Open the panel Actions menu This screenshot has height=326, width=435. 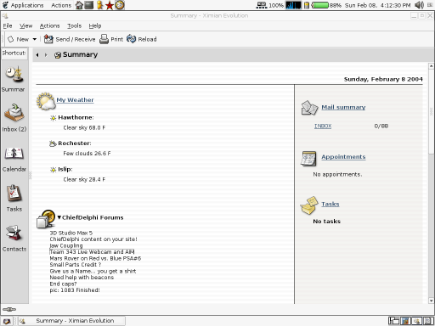(x=61, y=5)
